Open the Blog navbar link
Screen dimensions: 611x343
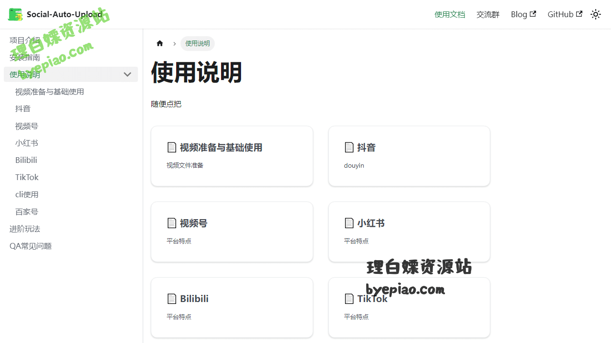tap(523, 14)
